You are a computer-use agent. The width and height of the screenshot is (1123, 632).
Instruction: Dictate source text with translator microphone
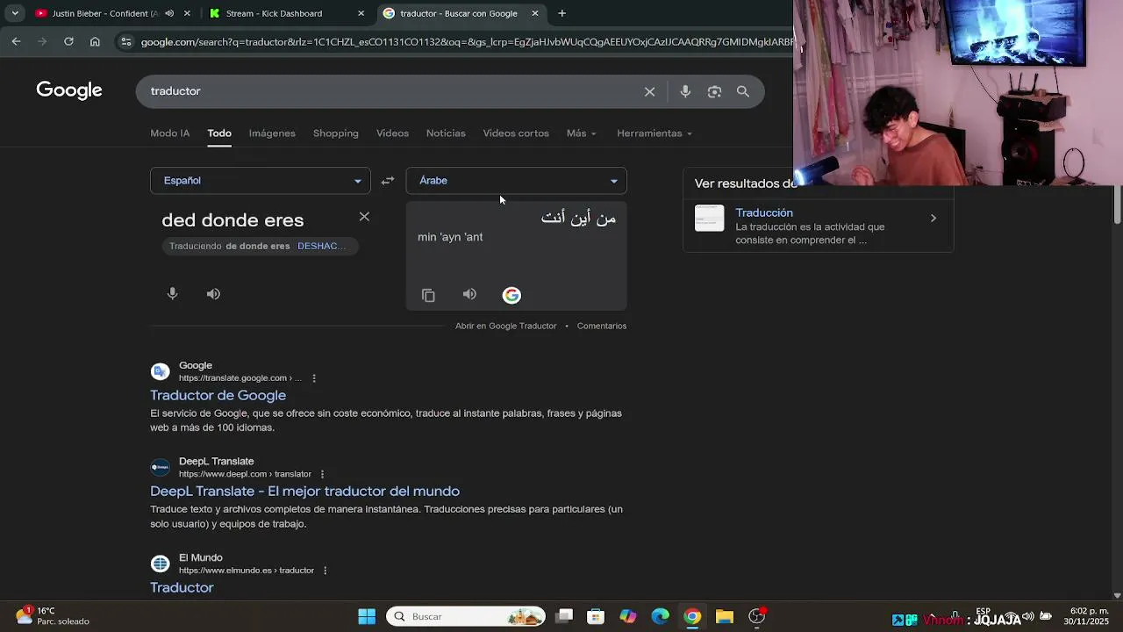pos(172,294)
